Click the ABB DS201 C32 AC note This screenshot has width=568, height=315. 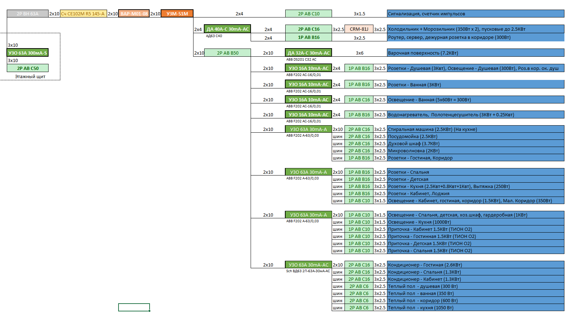pos(301,59)
